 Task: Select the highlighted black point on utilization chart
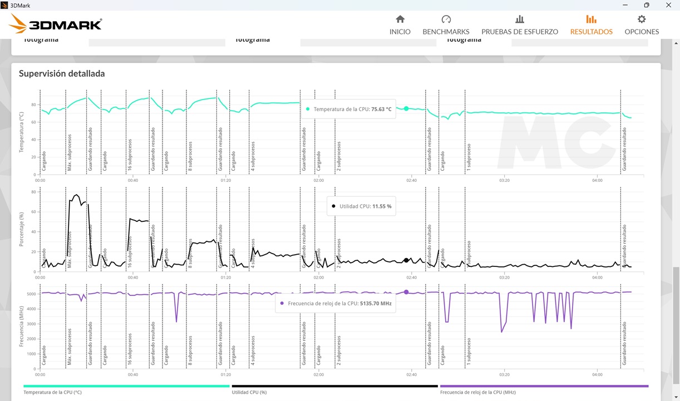(406, 260)
